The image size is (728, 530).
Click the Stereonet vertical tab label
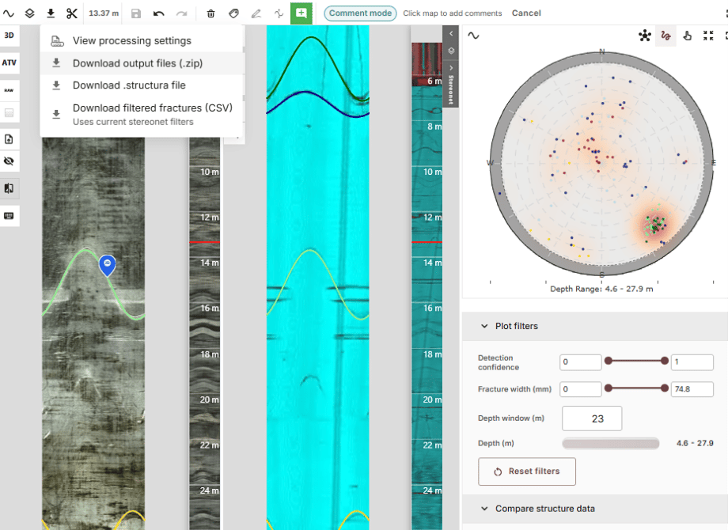451,89
